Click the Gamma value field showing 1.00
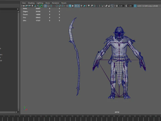 click(130, 6)
